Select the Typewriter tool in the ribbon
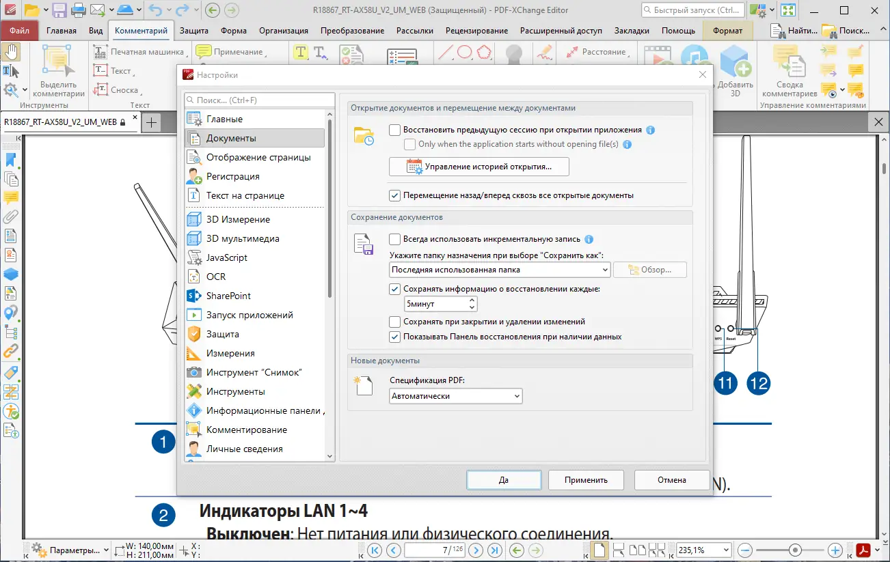 (139, 52)
